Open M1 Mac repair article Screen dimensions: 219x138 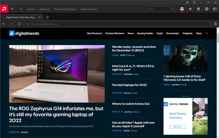[x=133, y=124]
